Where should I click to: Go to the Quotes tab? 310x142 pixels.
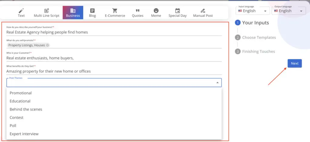(x=138, y=13)
